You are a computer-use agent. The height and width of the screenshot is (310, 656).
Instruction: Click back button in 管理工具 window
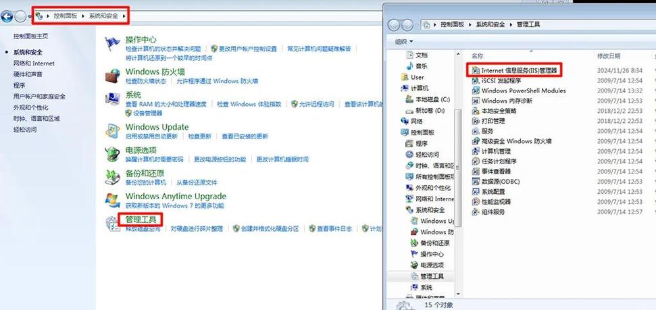[394, 25]
